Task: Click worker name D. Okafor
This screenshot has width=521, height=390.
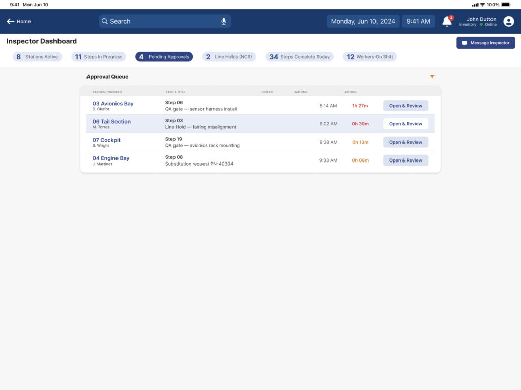Action: pos(101,109)
